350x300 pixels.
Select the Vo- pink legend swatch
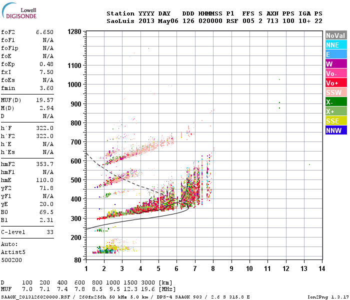coord(336,73)
